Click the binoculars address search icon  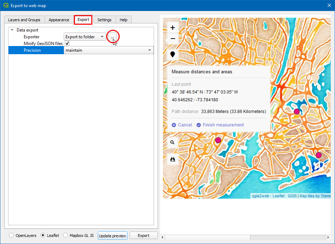[173, 159]
